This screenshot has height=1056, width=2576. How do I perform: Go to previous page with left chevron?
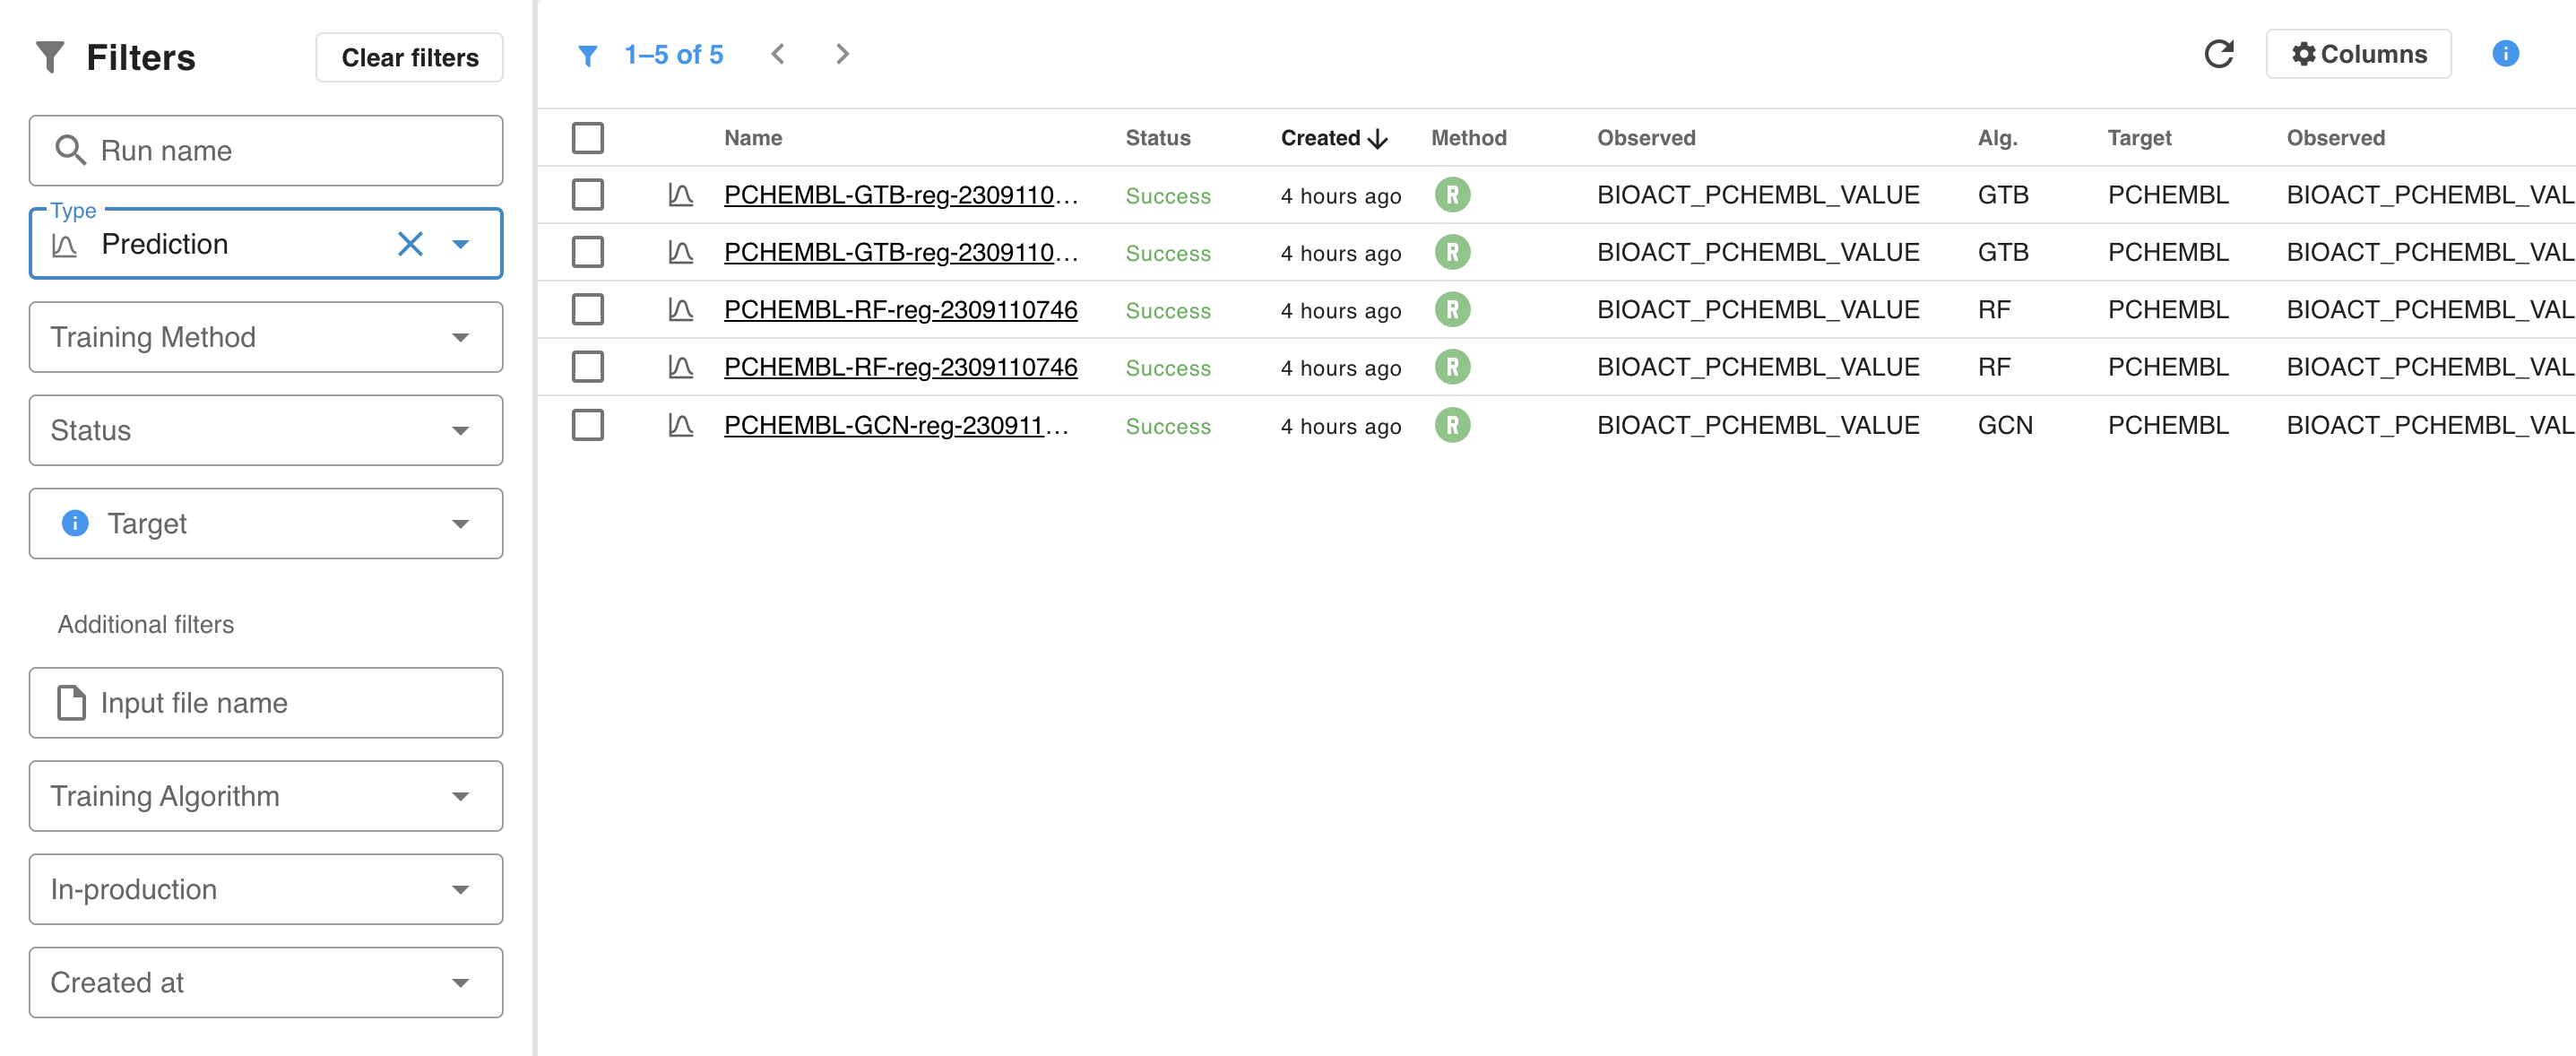tap(778, 54)
